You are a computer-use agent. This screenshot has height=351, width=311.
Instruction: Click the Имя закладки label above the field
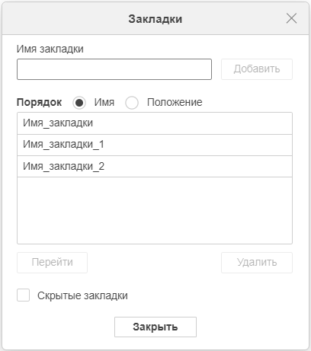pyautogui.click(x=50, y=49)
